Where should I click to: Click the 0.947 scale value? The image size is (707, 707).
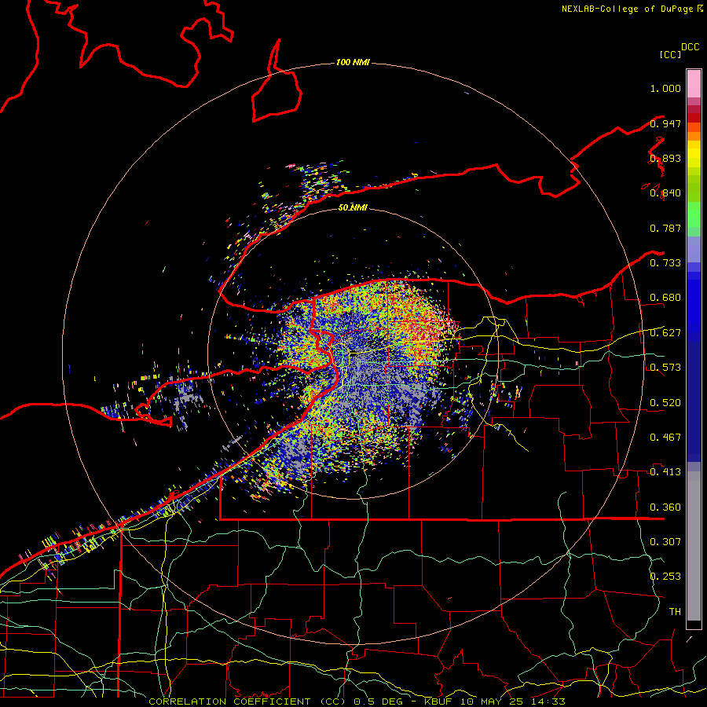click(x=665, y=123)
